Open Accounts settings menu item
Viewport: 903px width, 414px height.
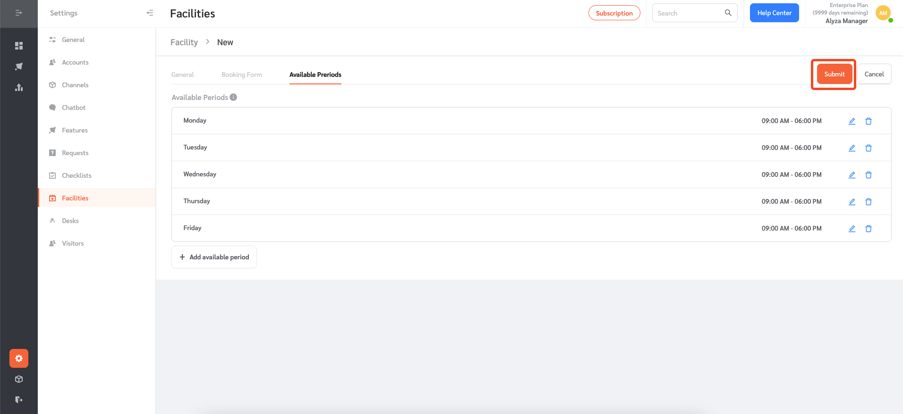[x=97, y=62]
